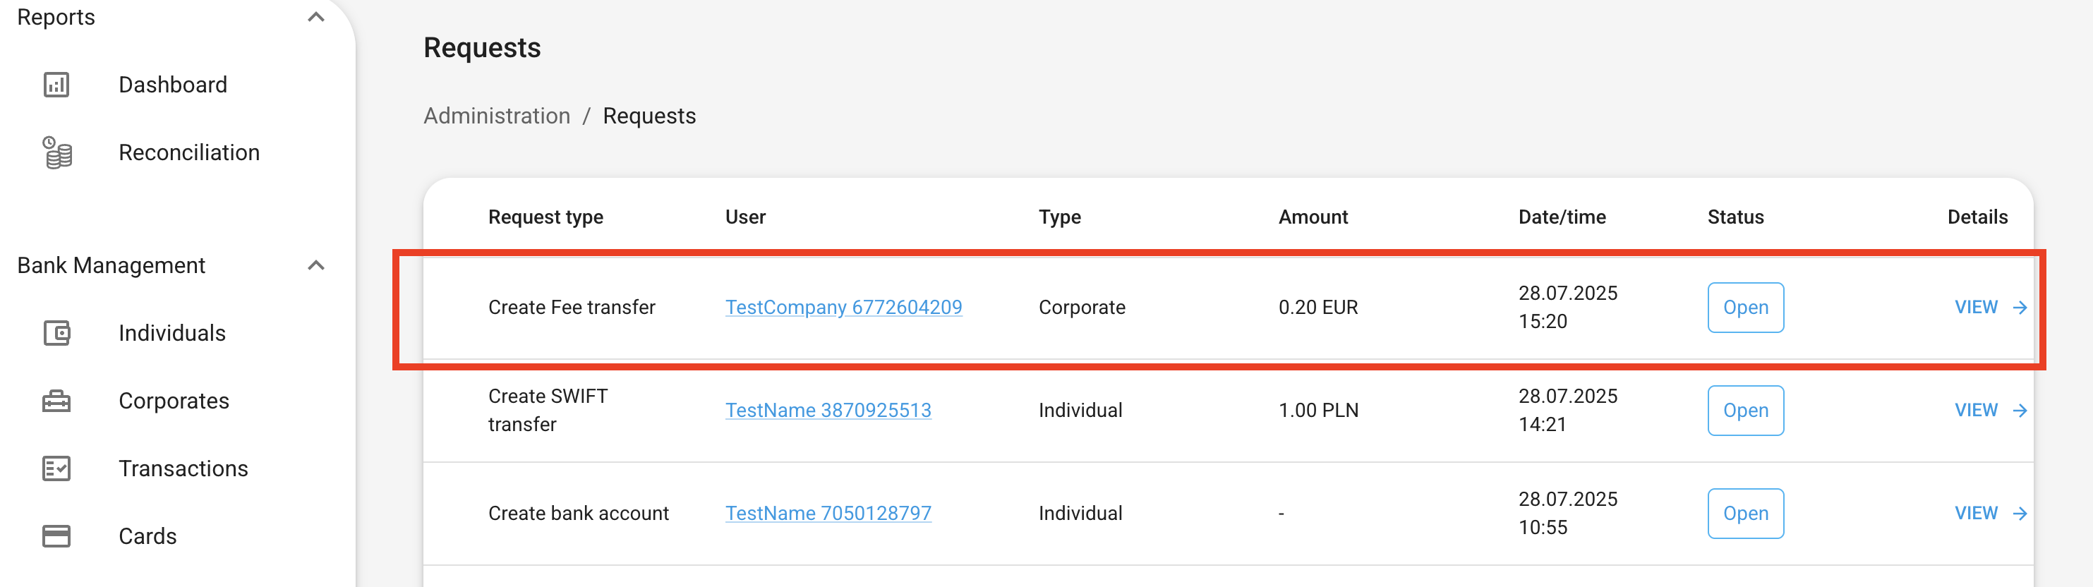
Task: Click the Individuals wallet icon
Action: [56, 333]
